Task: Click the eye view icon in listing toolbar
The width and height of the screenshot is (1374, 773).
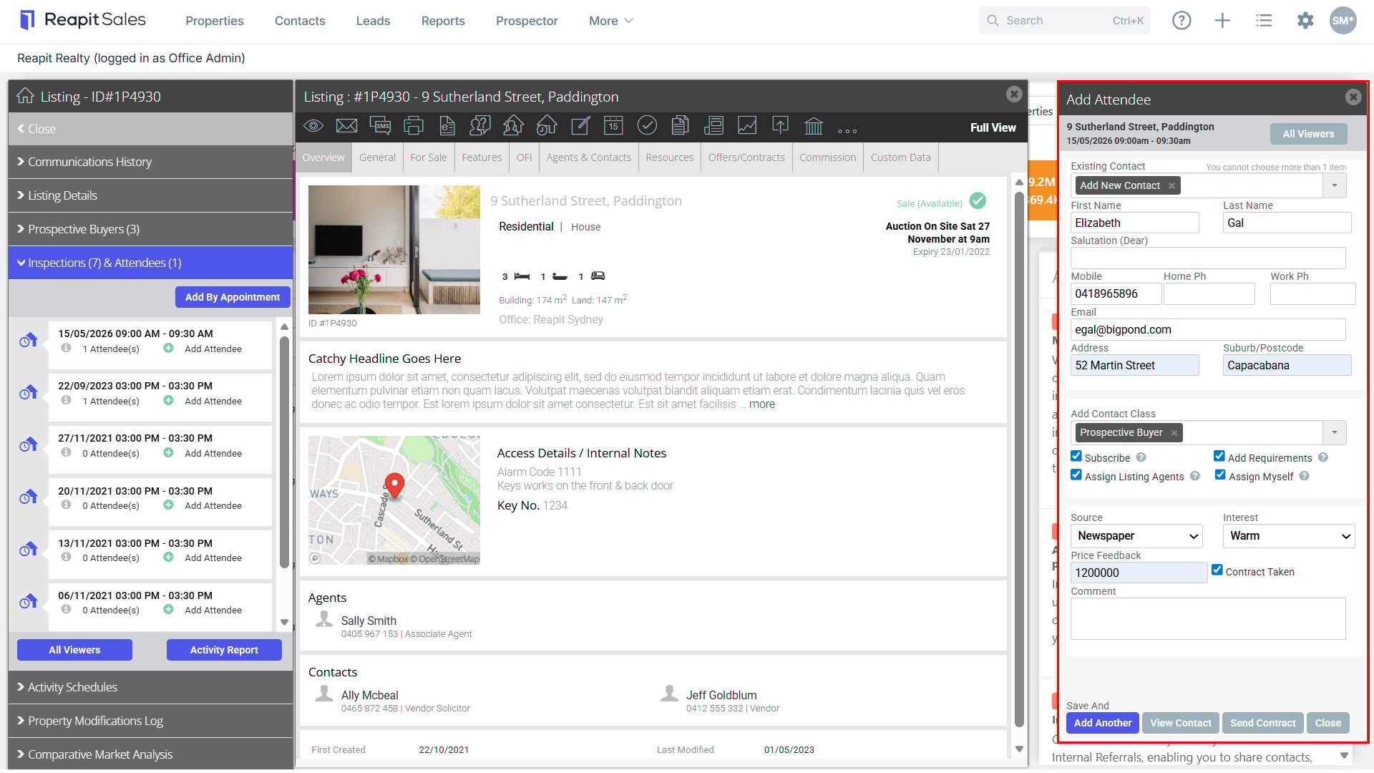Action: click(x=313, y=126)
